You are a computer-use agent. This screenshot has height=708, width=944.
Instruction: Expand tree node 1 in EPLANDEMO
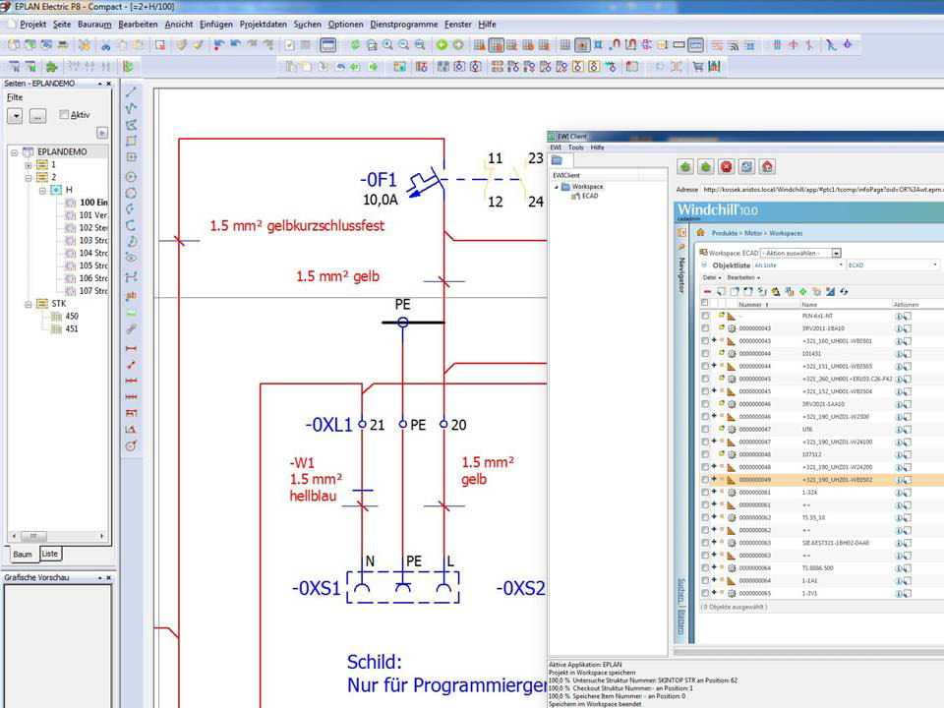[x=29, y=165]
